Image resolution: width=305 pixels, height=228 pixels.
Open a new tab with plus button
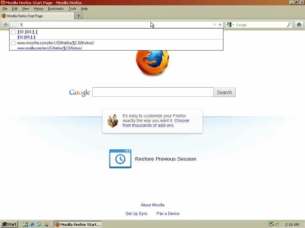coord(79,16)
